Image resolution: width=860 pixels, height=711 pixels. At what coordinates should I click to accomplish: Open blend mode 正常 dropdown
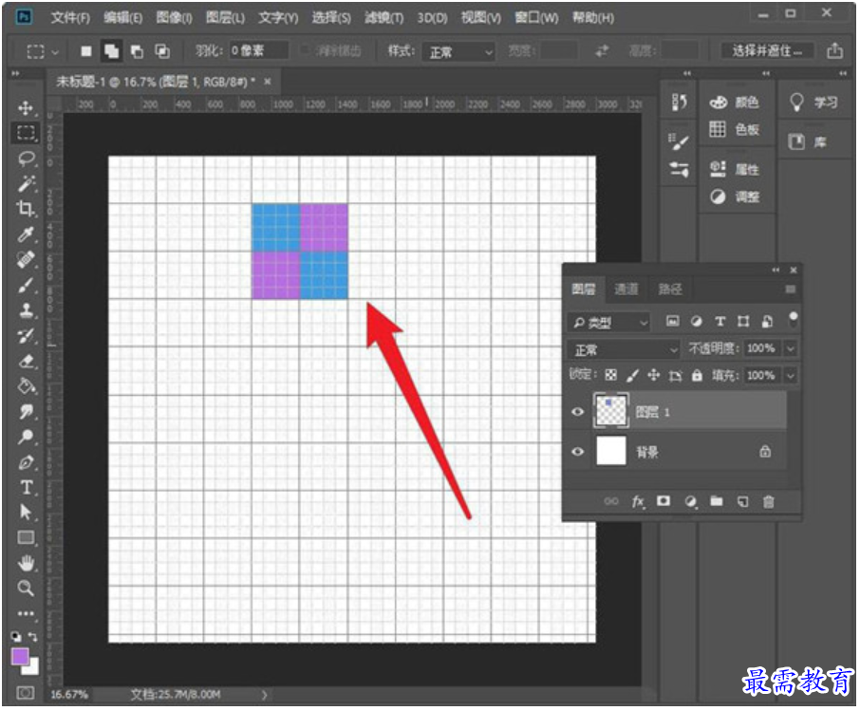pos(625,349)
